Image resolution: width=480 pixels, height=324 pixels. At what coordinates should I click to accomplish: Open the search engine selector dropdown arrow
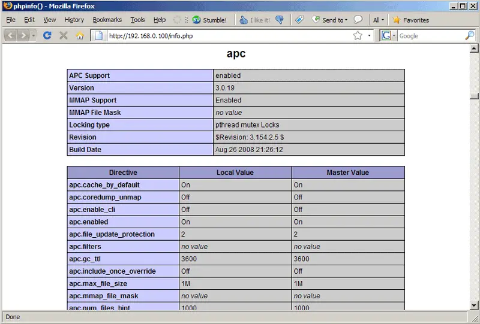click(x=394, y=36)
